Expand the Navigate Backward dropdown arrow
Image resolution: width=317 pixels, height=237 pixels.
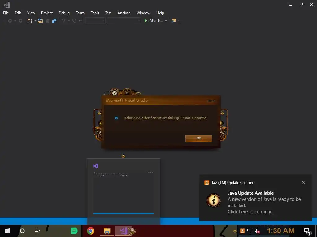[x=15, y=21]
